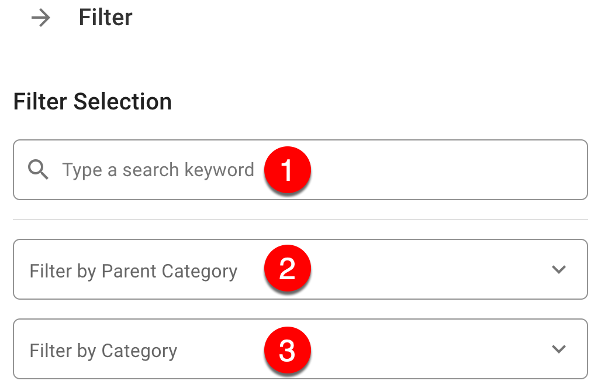Click the Filter Selection heading
The width and height of the screenshot is (608, 391).
92,102
